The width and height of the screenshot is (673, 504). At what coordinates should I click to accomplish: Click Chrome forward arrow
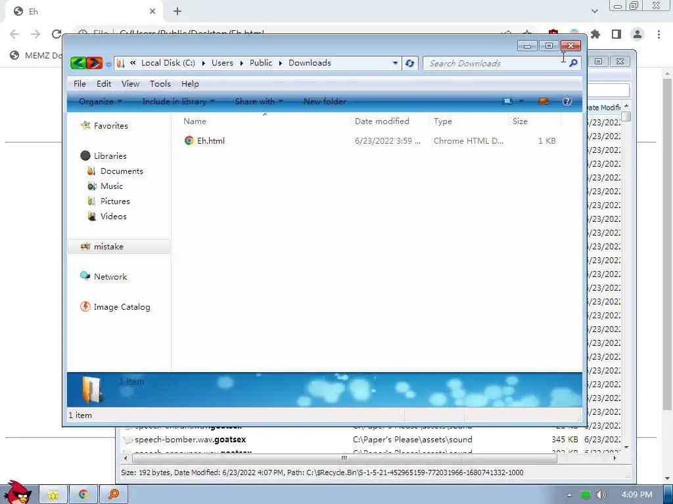(x=35, y=34)
